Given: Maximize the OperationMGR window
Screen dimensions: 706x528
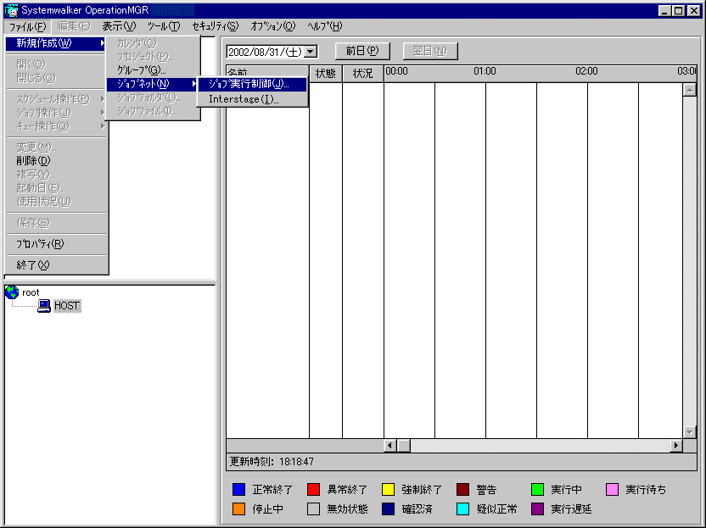Looking at the screenshot, I should point(679,10).
